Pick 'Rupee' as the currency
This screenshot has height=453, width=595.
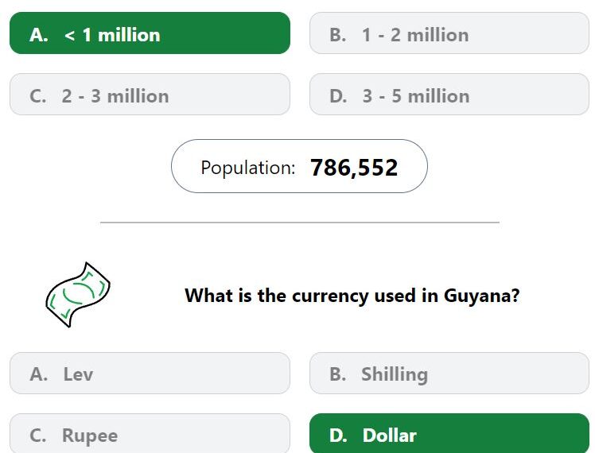coord(150,433)
